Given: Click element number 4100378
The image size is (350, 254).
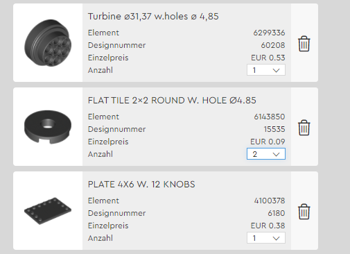Looking at the screenshot, I should point(270,201).
